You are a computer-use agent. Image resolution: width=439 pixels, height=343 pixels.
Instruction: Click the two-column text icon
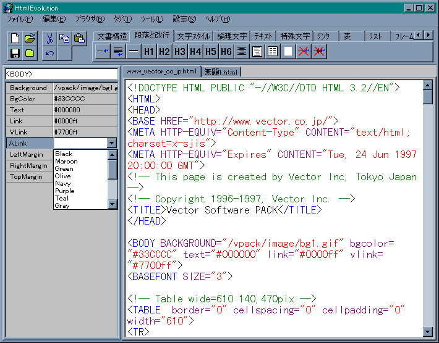[273, 51]
